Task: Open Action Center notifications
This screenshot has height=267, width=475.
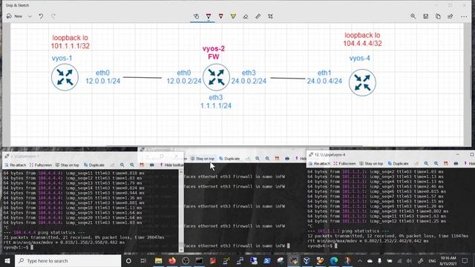Action: [x=465, y=260]
